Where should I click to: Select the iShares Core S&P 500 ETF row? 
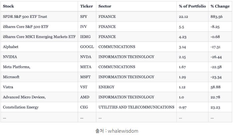click(116, 27)
